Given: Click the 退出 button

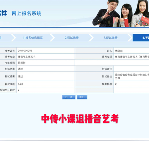Looking at the screenshot, I should point(82,97).
